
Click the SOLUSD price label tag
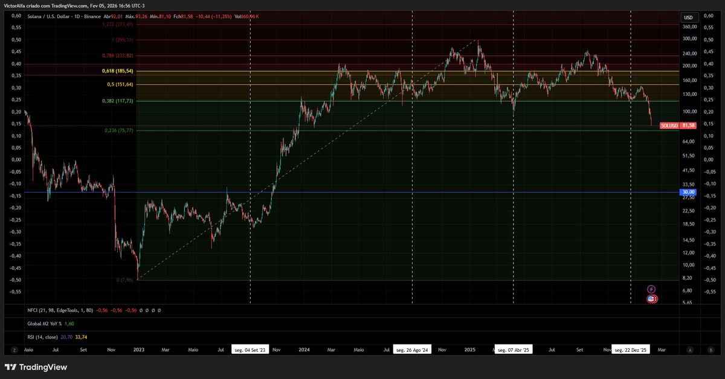[x=669, y=126]
